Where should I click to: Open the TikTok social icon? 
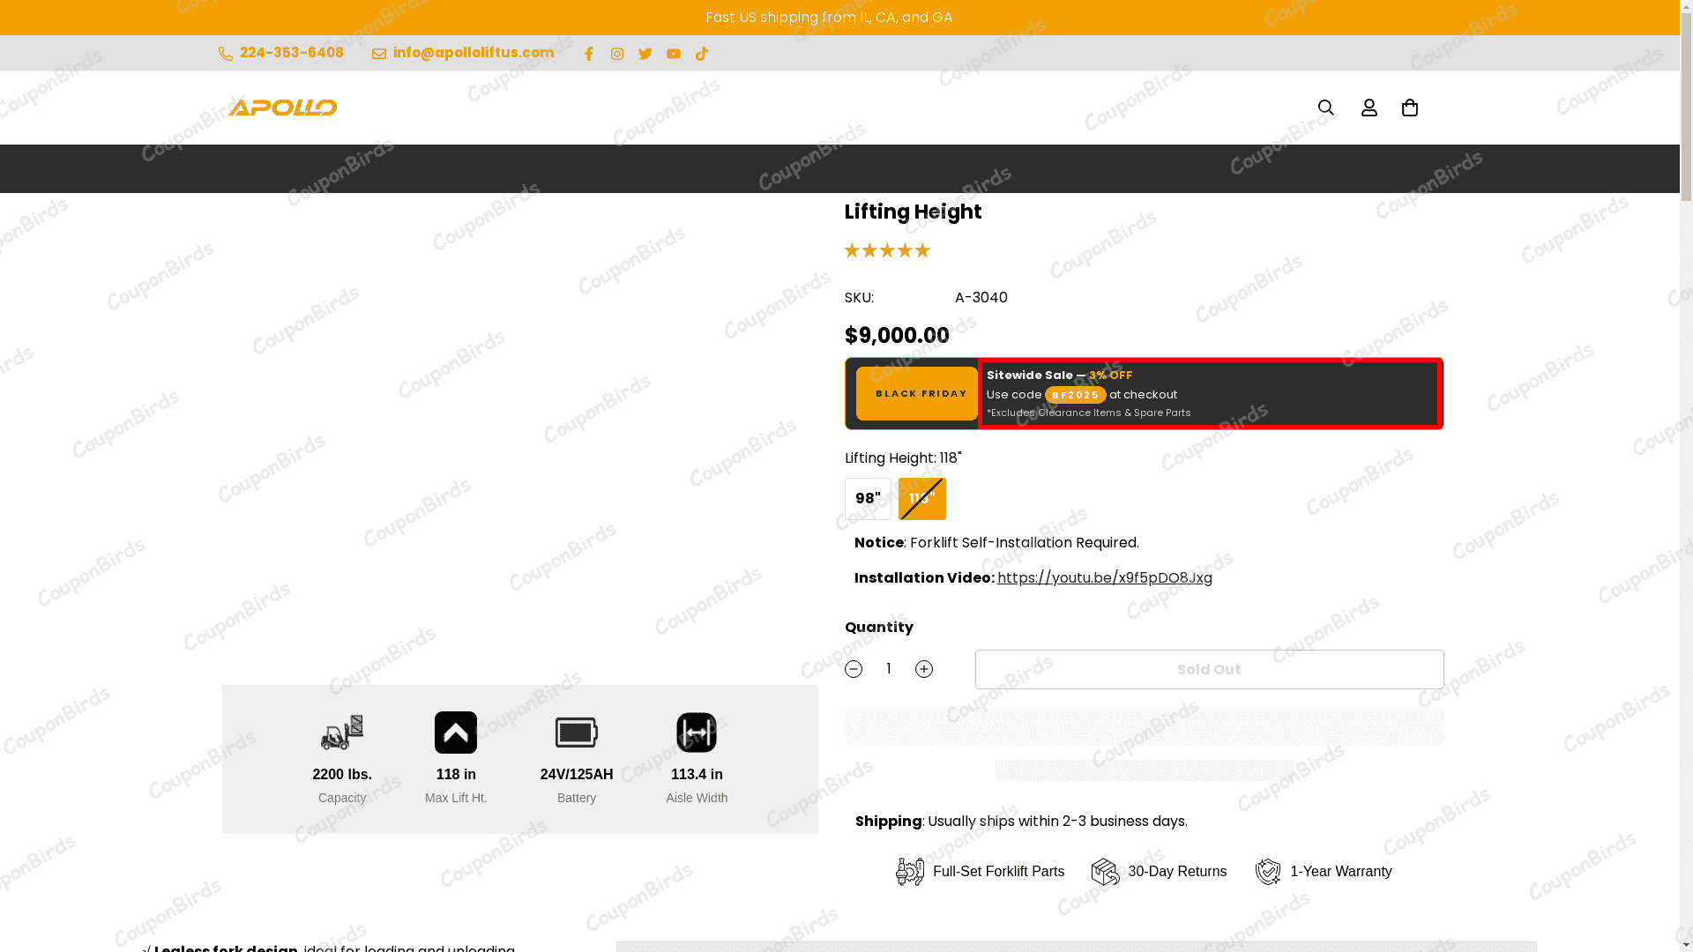point(702,54)
